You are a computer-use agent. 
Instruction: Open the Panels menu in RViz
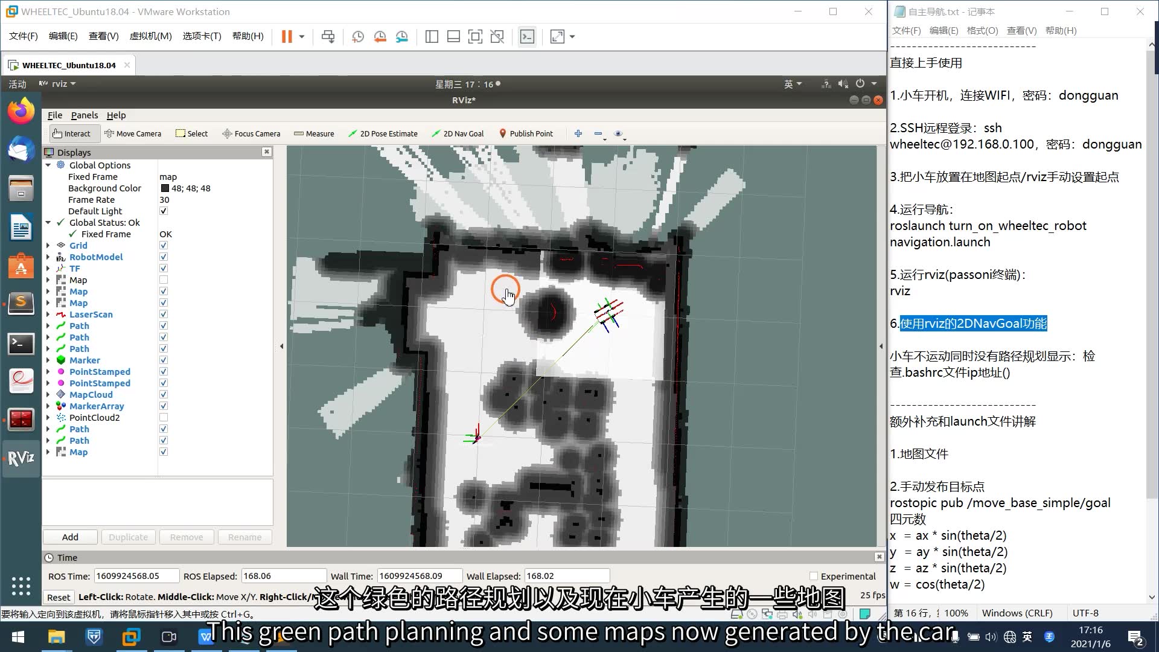[x=84, y=115]
